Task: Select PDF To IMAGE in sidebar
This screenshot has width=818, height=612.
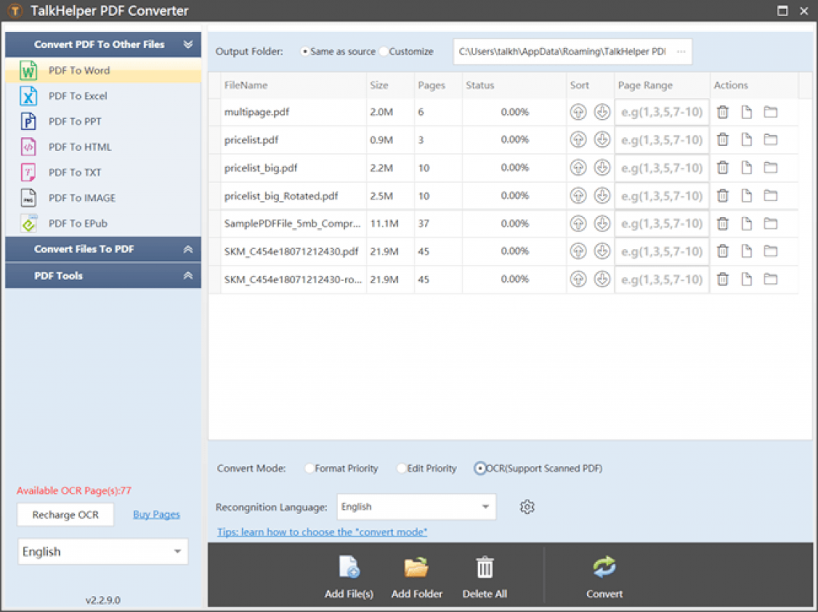Action: click(81, 198)
